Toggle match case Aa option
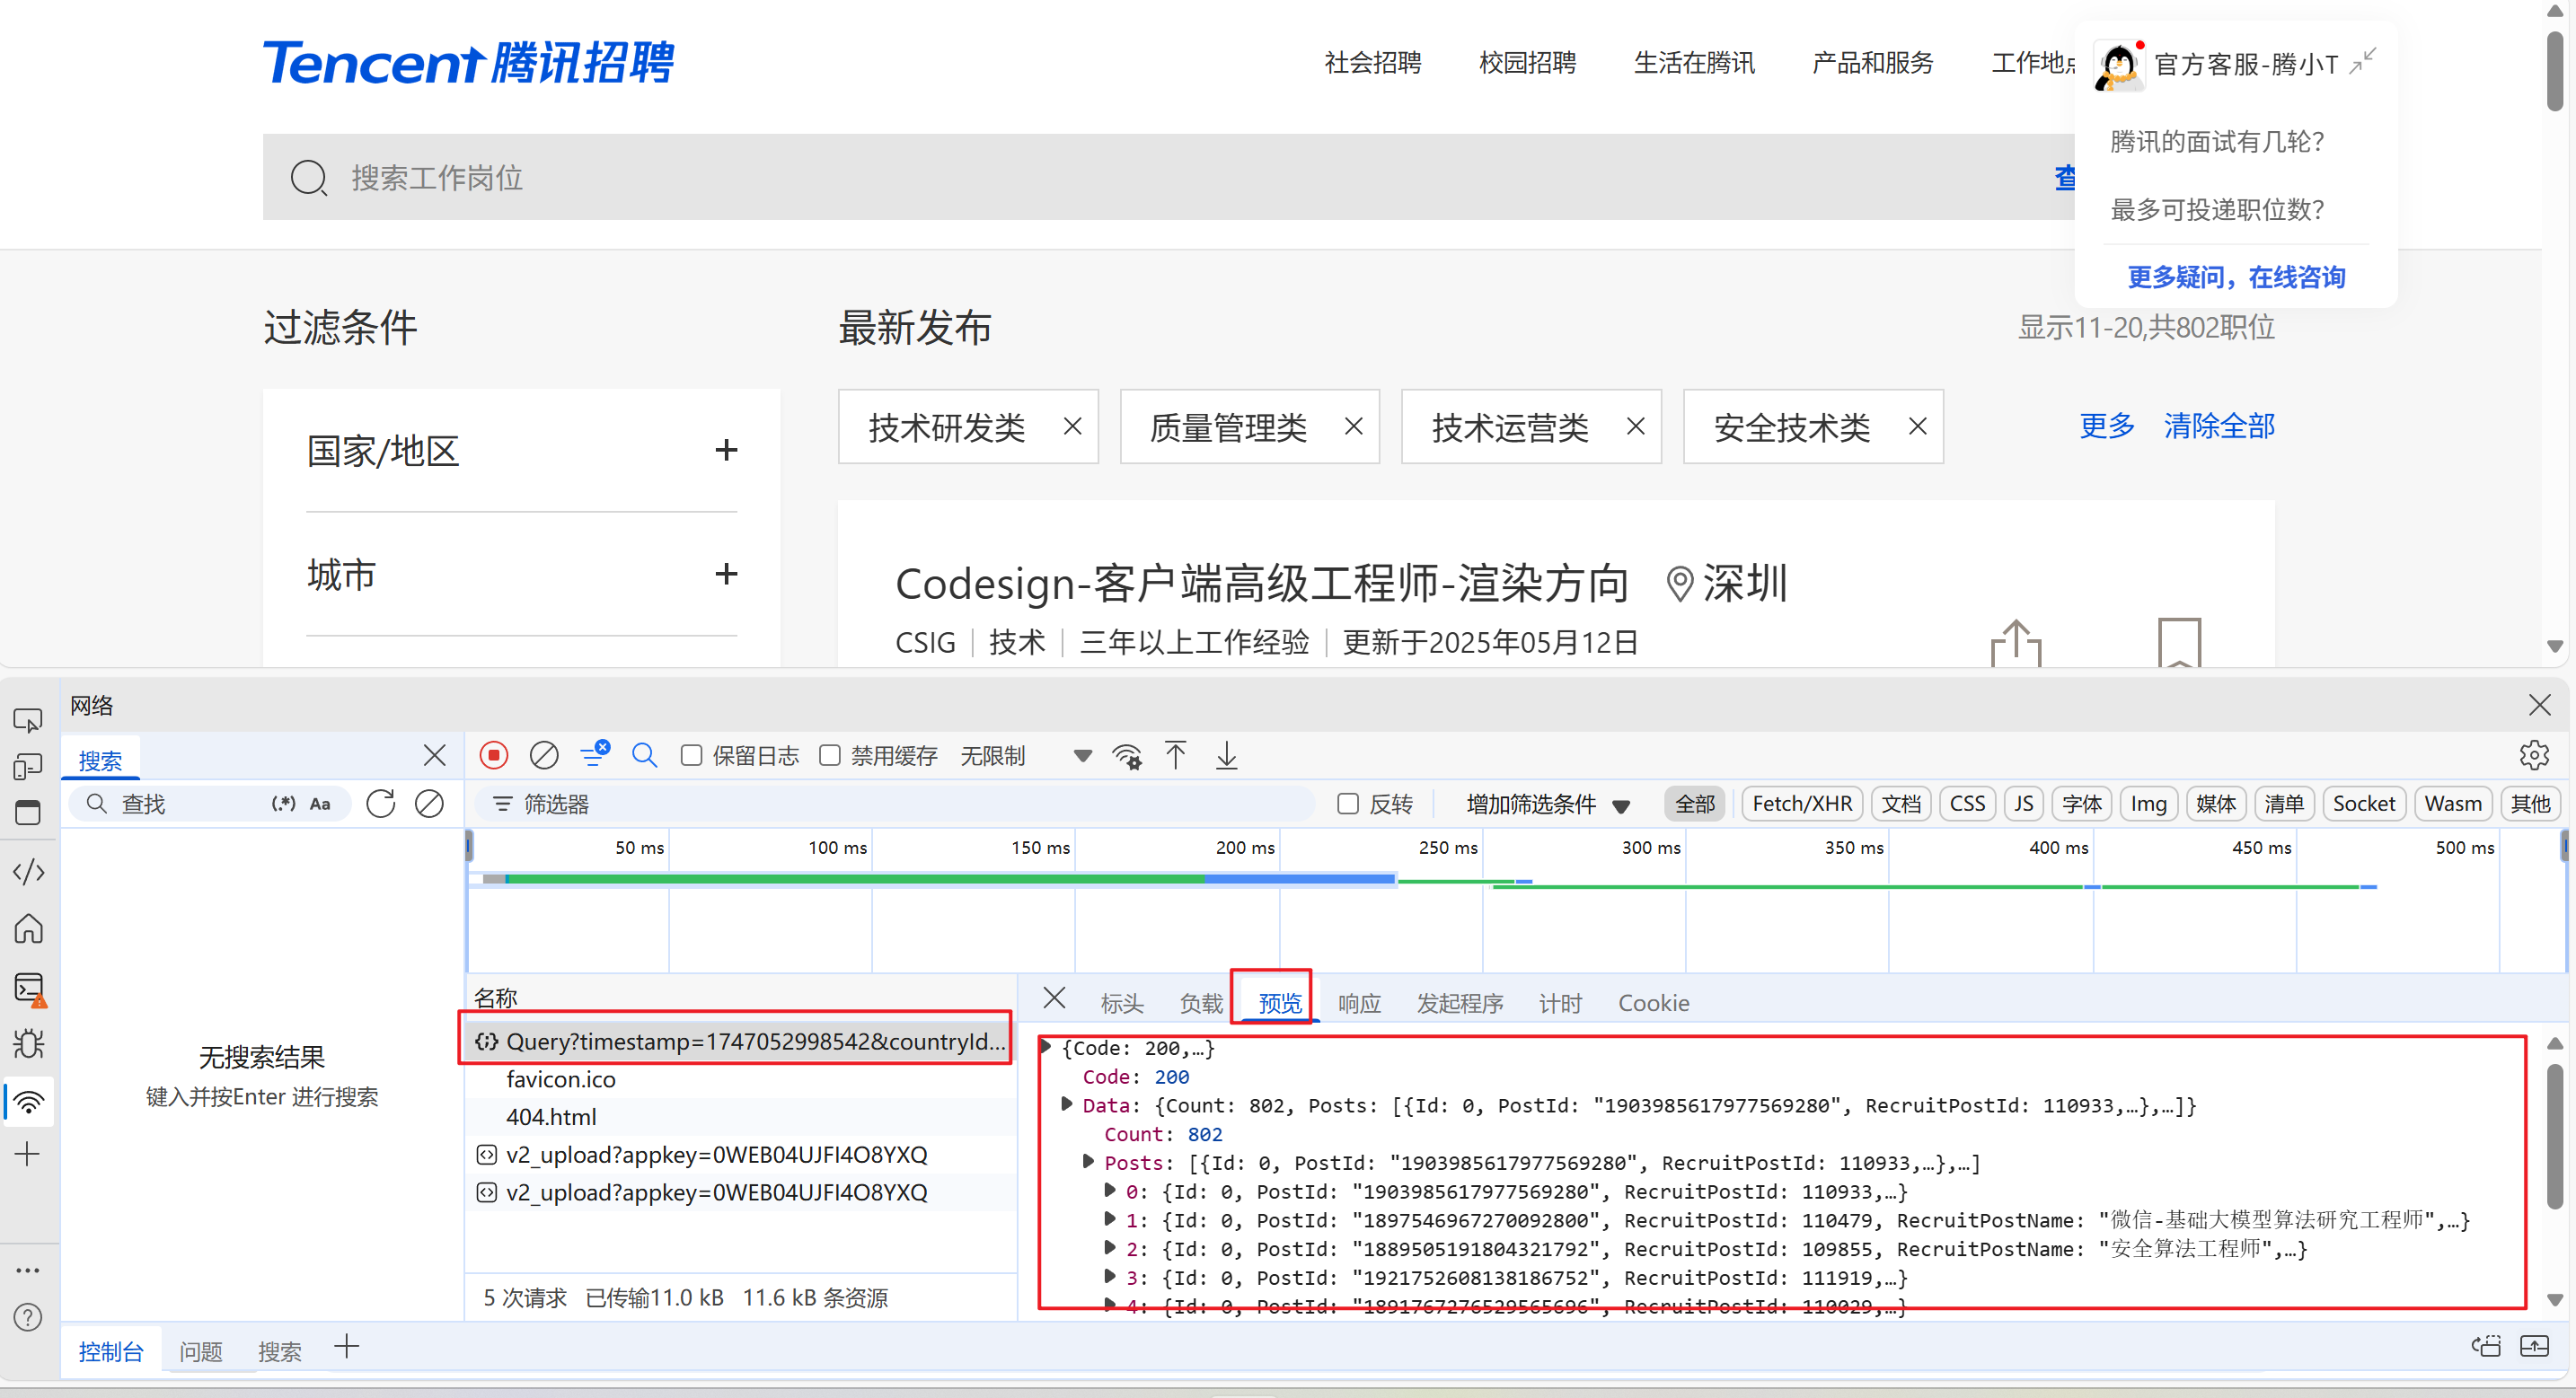Image resolution: width=2576 pixels, height=1398 pixels. coord(320,804)
